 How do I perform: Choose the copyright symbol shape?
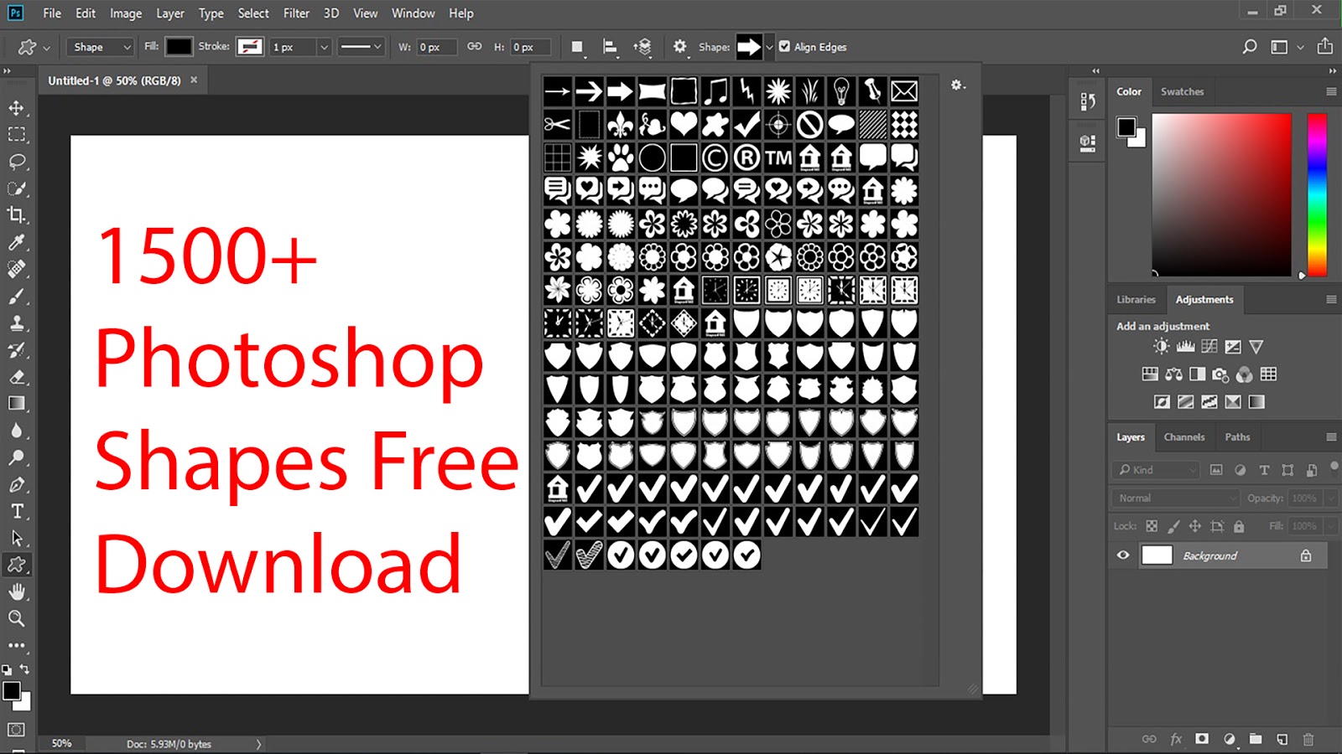pyautogui.click(x=715, y=158)
